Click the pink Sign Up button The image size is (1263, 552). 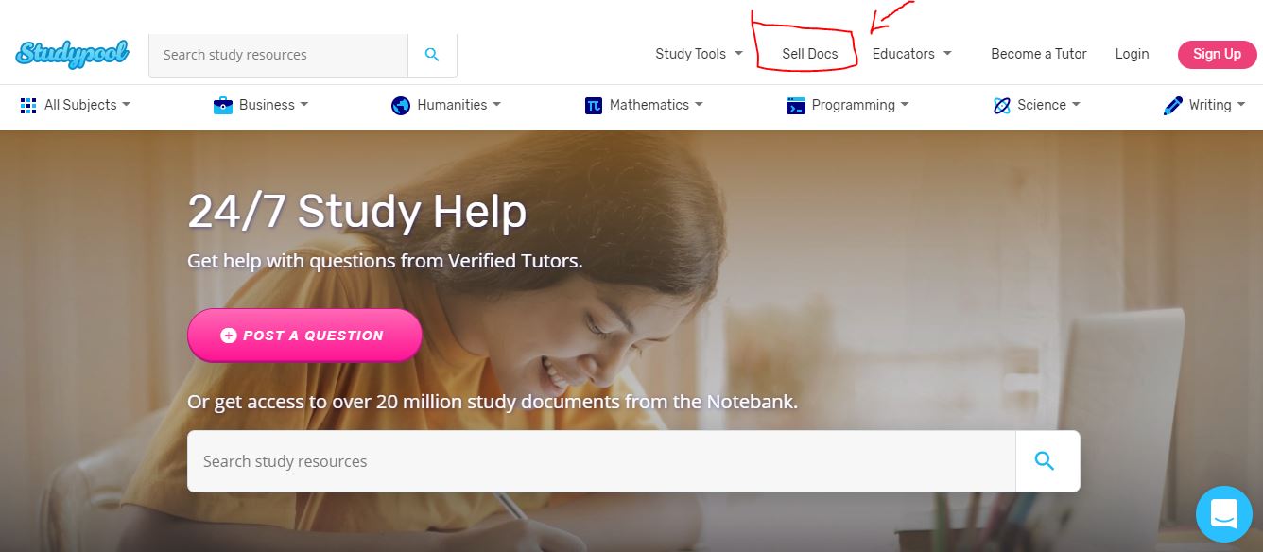(x=1217, y=54)
